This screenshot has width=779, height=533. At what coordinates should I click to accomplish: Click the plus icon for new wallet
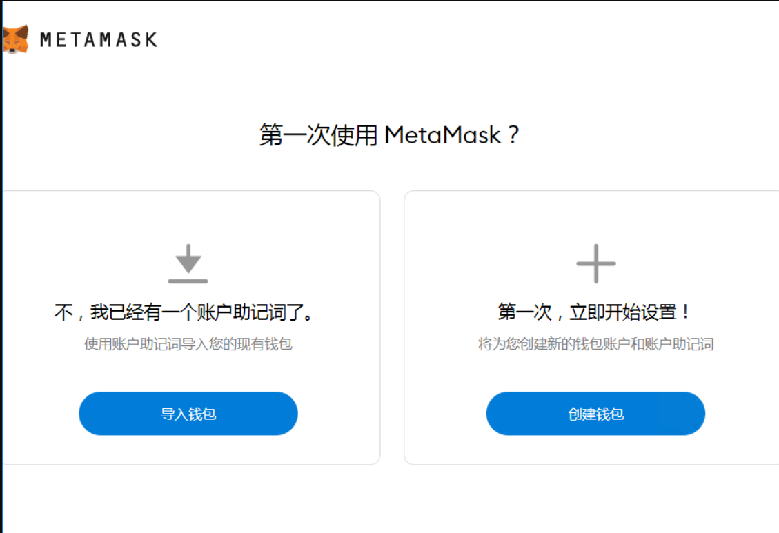[x=595, y=263]
